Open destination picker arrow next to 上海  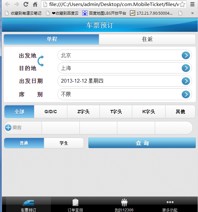click(x=186, y=68)
